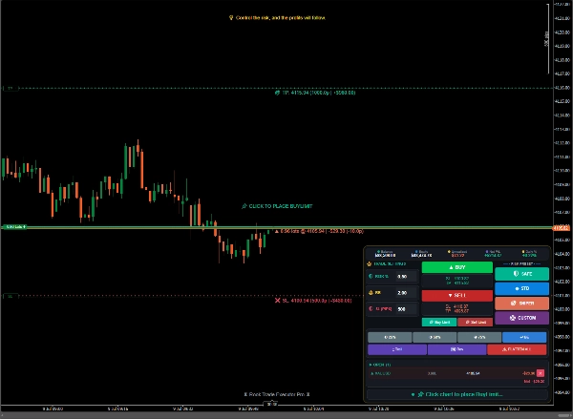
Task: Click the crosshair icon on the SNIPER preset
Action: click(513, 304)
